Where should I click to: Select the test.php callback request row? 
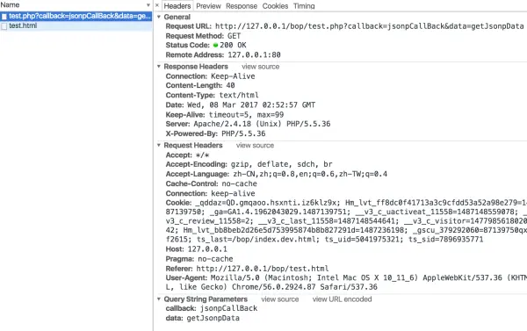click(x=76, y=16)
